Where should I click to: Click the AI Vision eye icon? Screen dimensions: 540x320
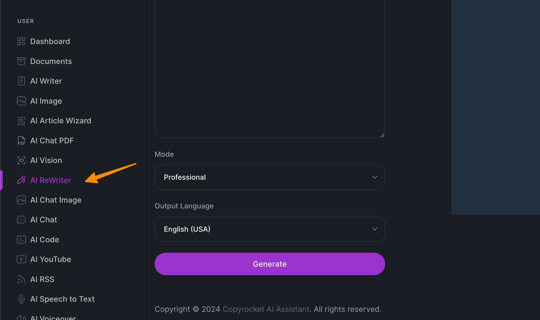point(21,160)
